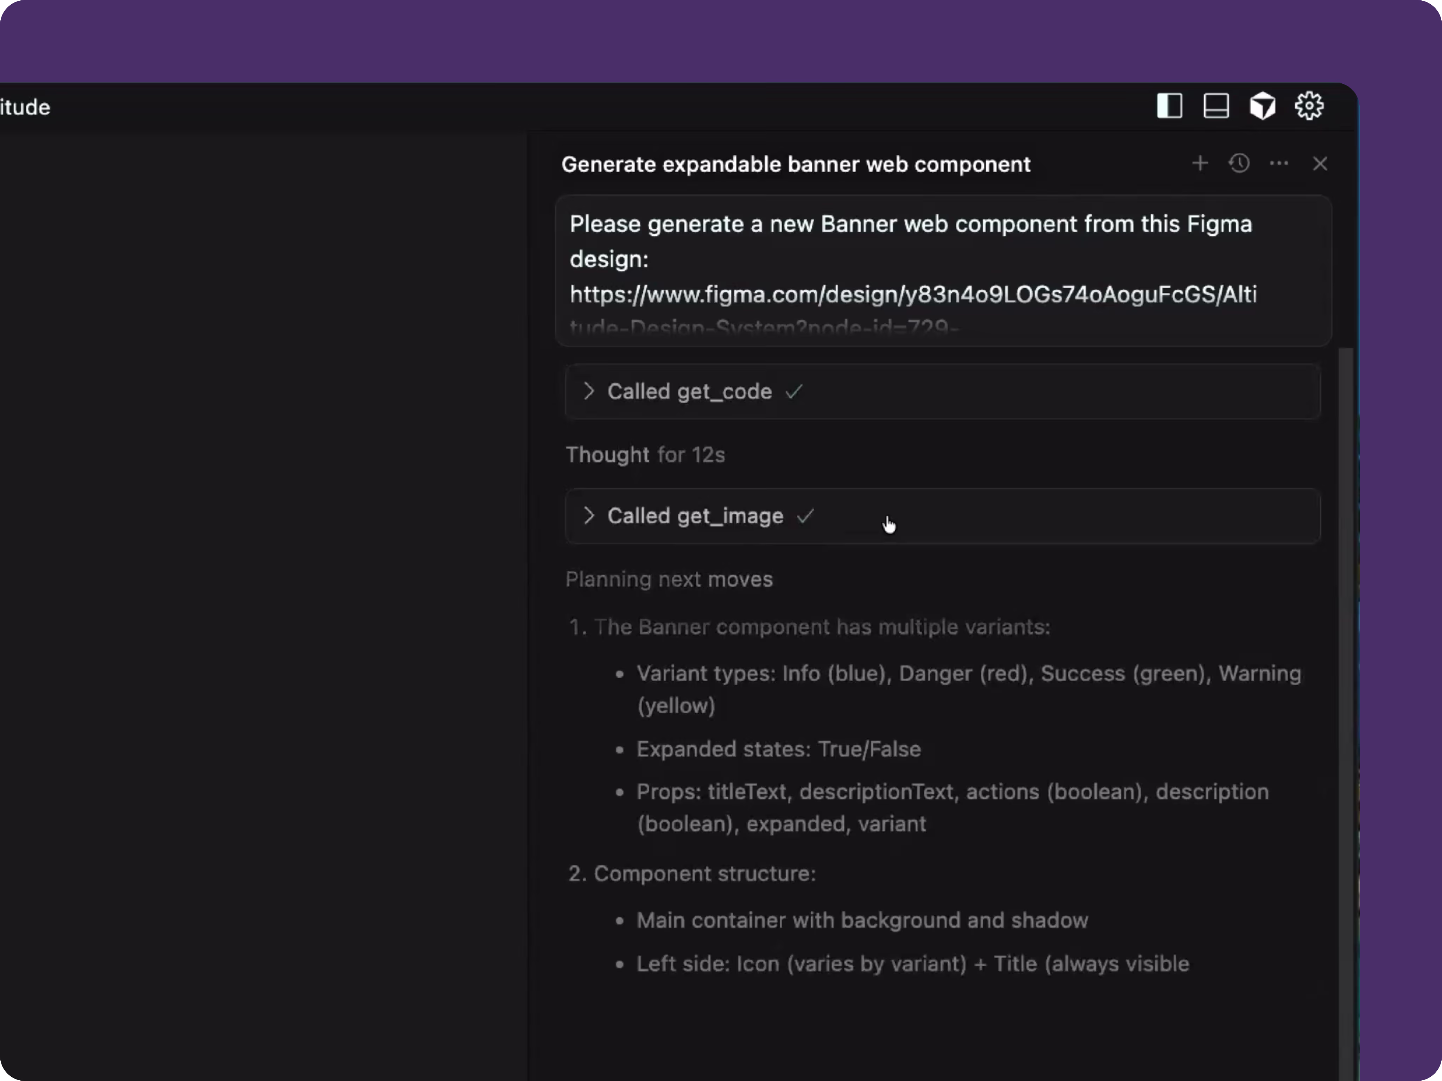Click the itude app title
Viewport: 1442px width, 1081px height.
tap(25, 106)
